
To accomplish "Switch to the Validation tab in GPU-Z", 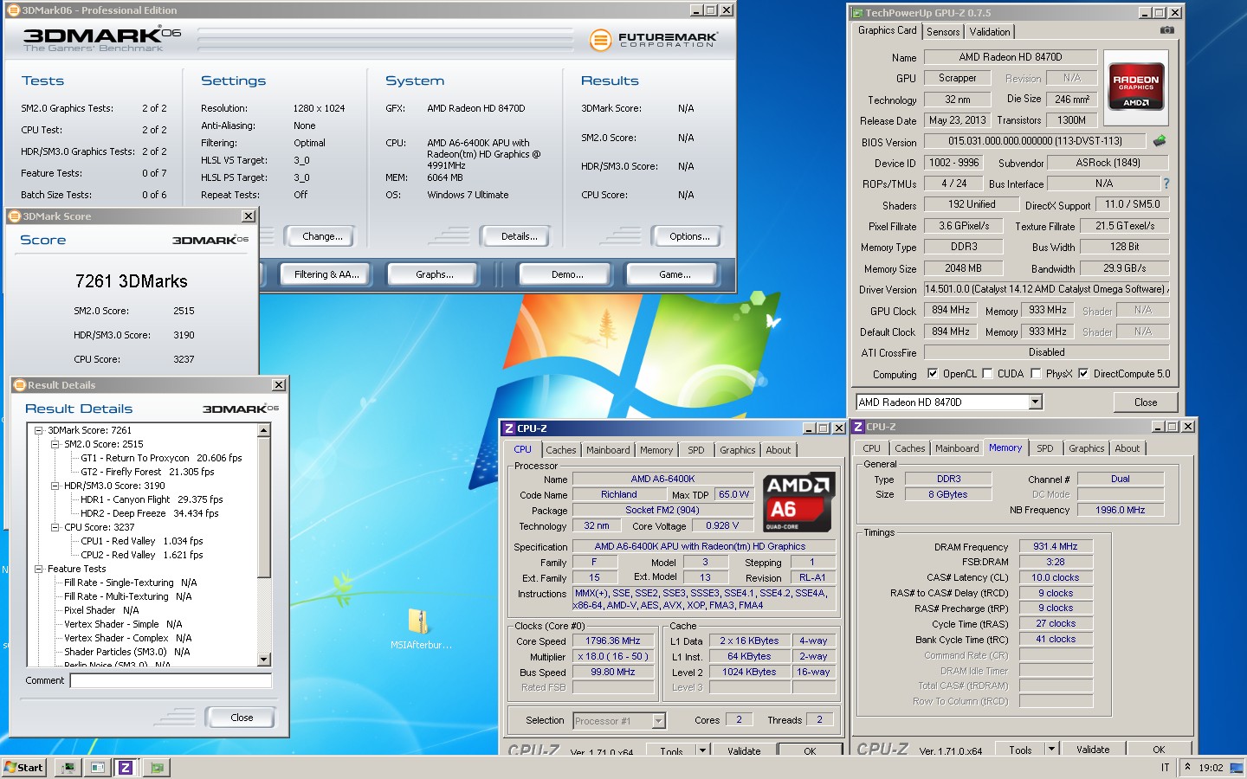I will [990, 32].
